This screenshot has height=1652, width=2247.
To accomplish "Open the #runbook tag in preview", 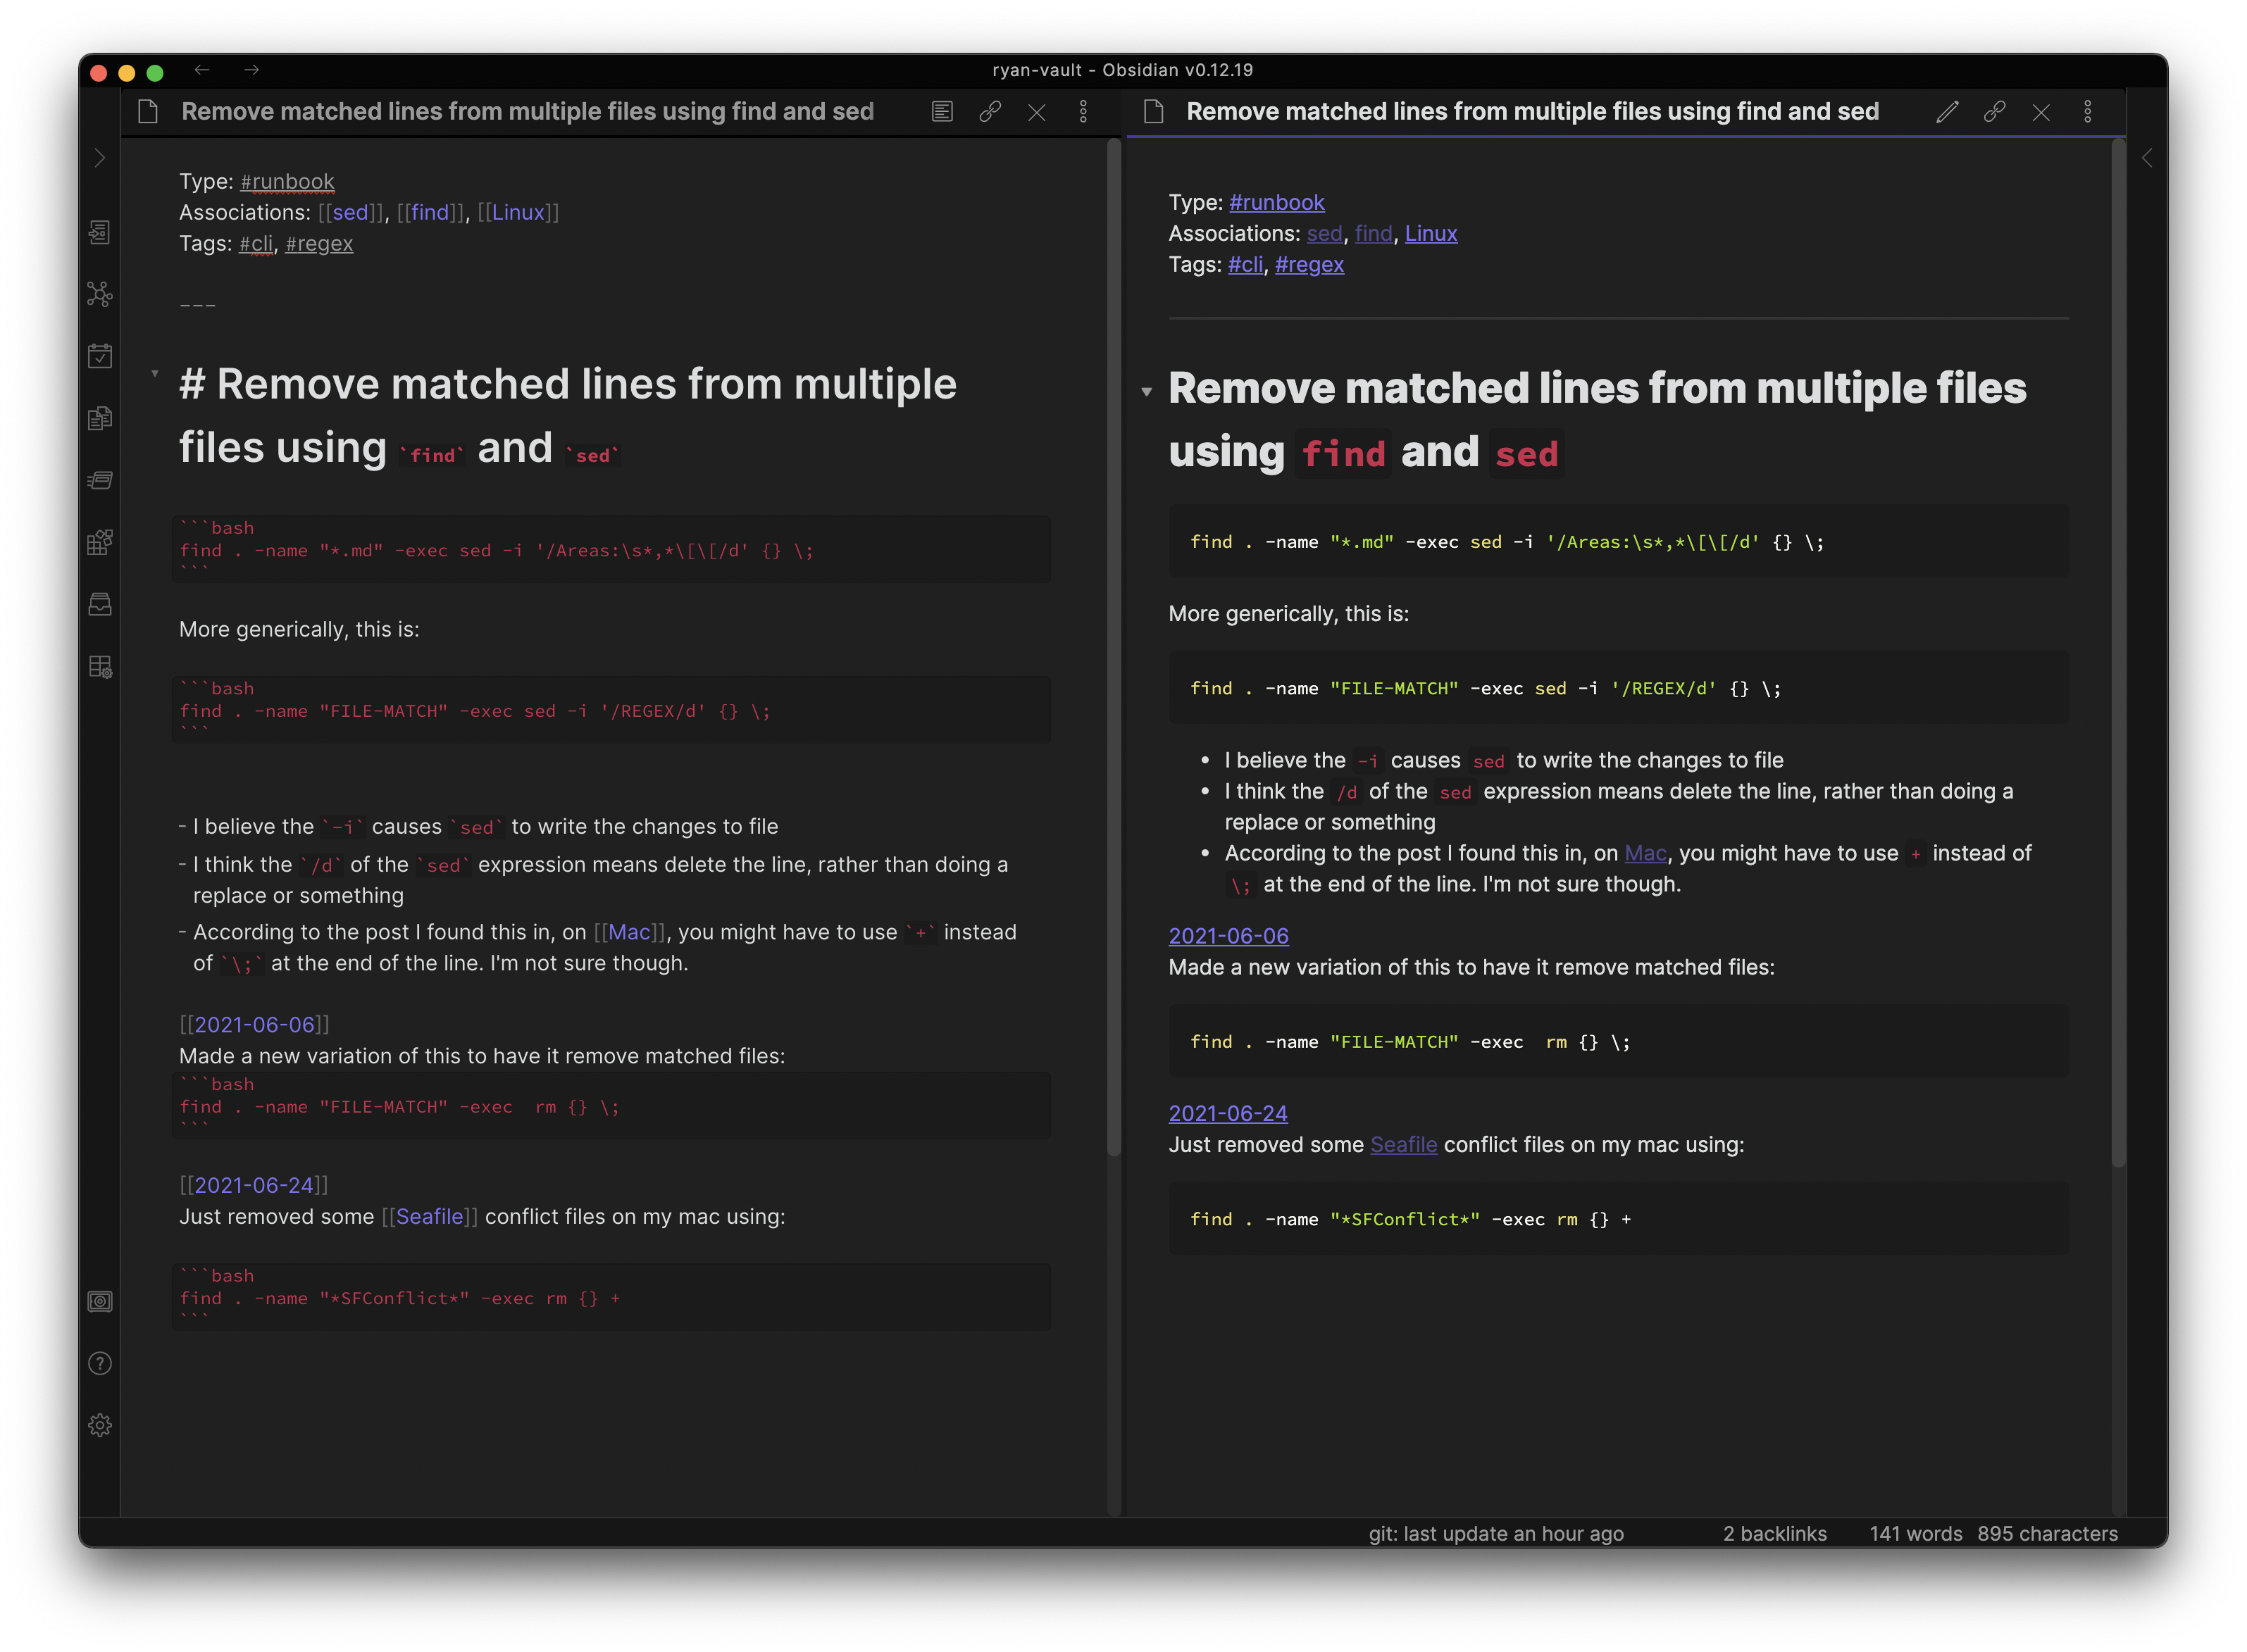I will 1276,202.
